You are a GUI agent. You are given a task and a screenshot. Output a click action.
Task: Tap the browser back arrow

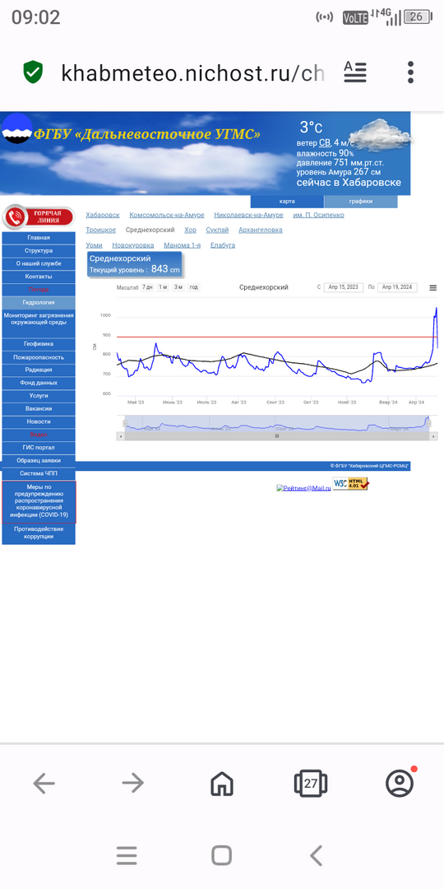click(44, 784)
